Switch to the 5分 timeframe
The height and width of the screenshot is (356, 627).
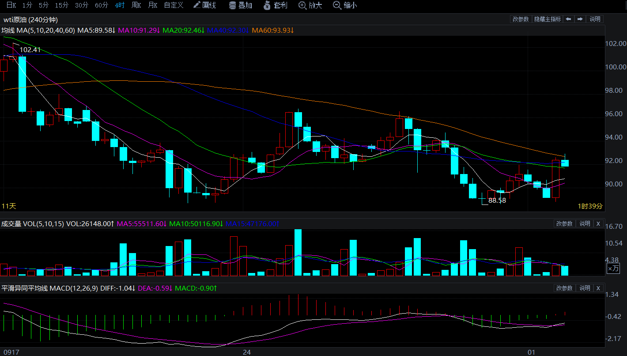44,5
